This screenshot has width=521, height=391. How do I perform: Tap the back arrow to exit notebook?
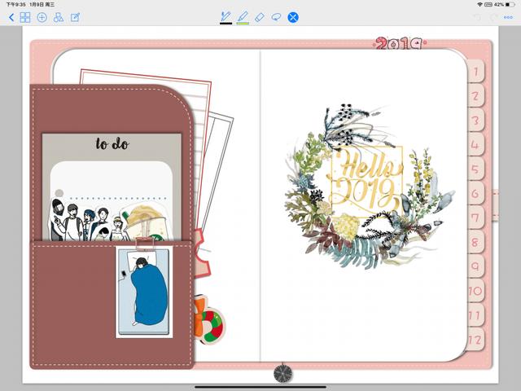pyautogui.click(x=11, y=17)
